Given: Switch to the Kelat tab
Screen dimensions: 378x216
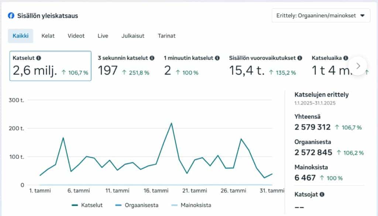Looking at the screenshot, I should pyautogui.click(x=48, y=36).
